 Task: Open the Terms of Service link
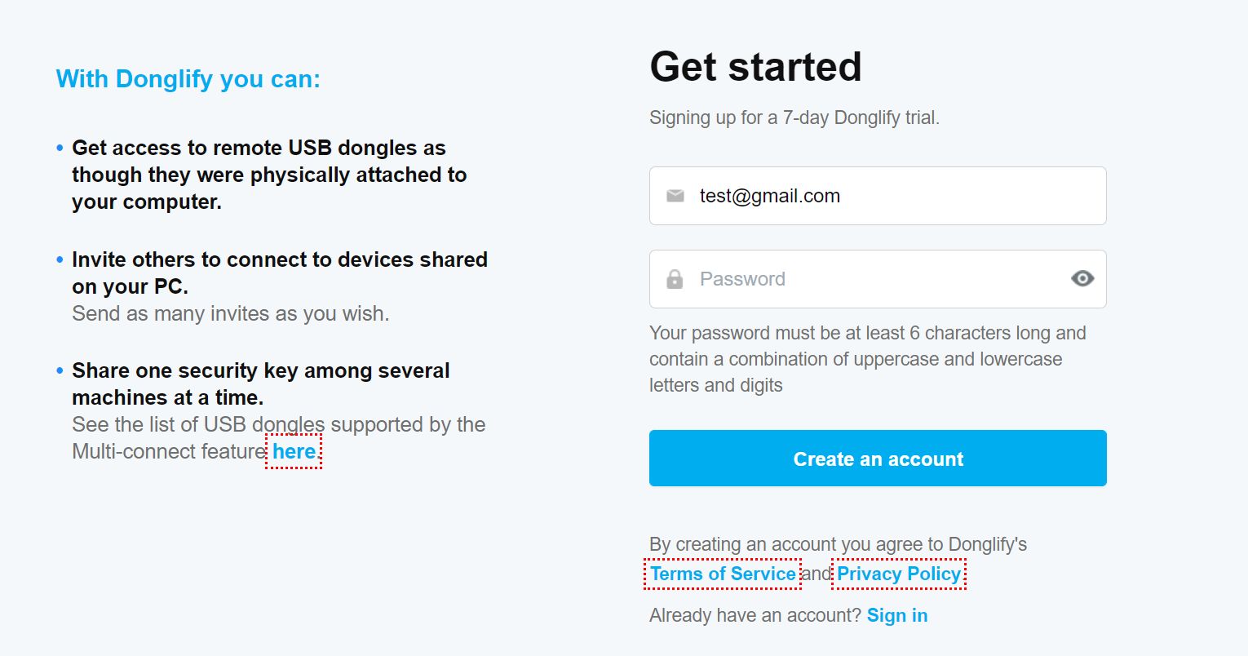[723, 574]
